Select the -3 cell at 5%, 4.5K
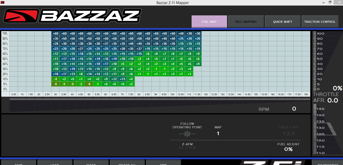Image resolution: width=343 pixels, height=165 pixels. (80, 84)
